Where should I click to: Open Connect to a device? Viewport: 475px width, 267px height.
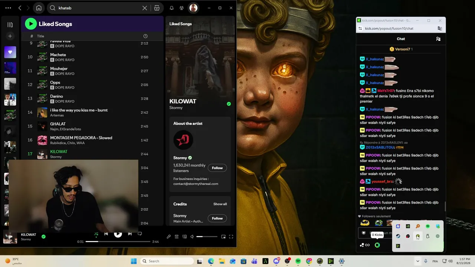[184, 237]
